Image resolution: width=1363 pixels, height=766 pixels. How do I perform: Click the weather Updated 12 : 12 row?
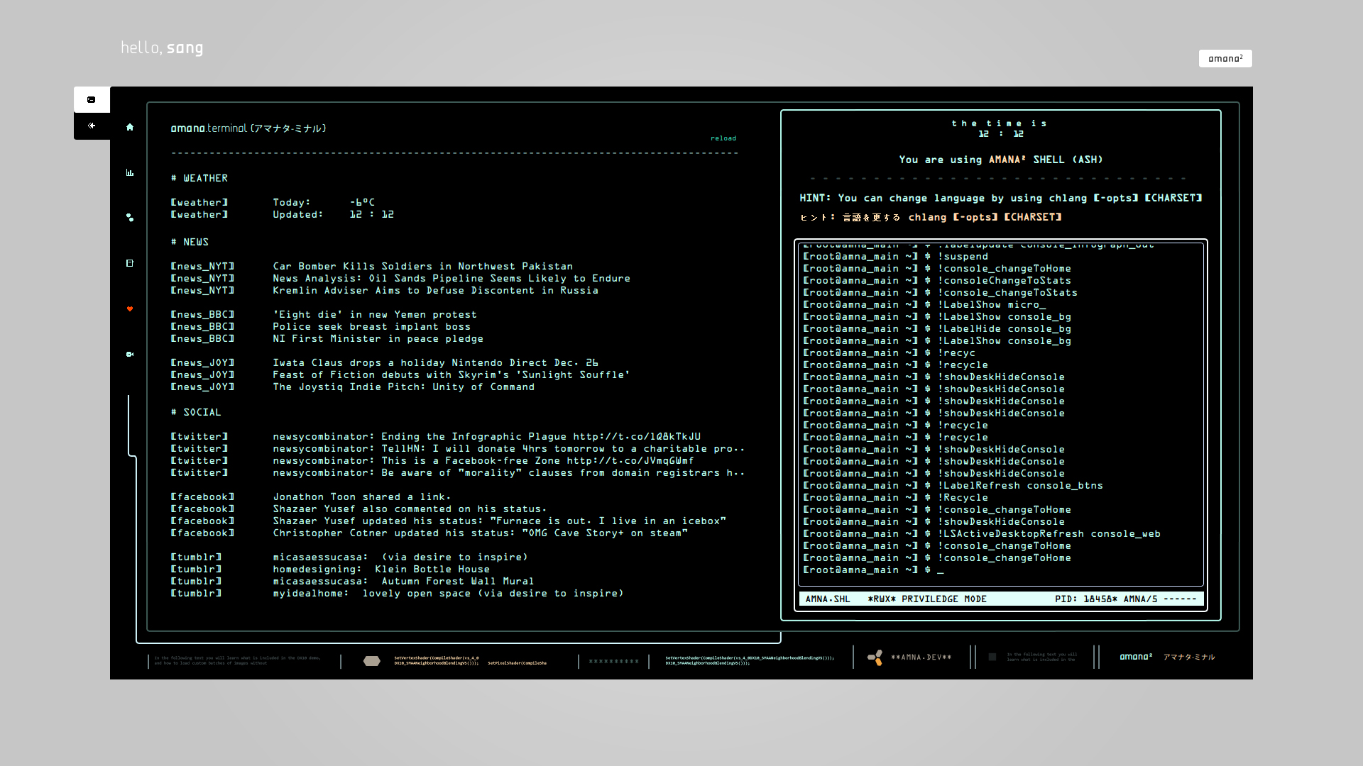point(283,214)
